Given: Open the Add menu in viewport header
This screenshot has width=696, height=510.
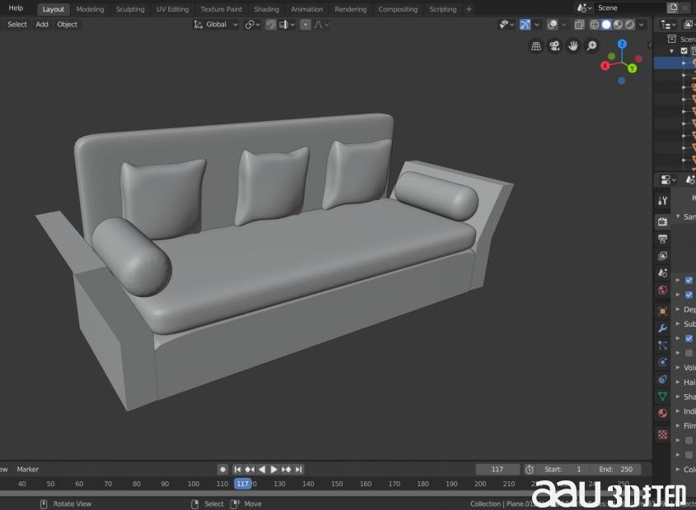Looking at the screenshot, I should point(42,25).
